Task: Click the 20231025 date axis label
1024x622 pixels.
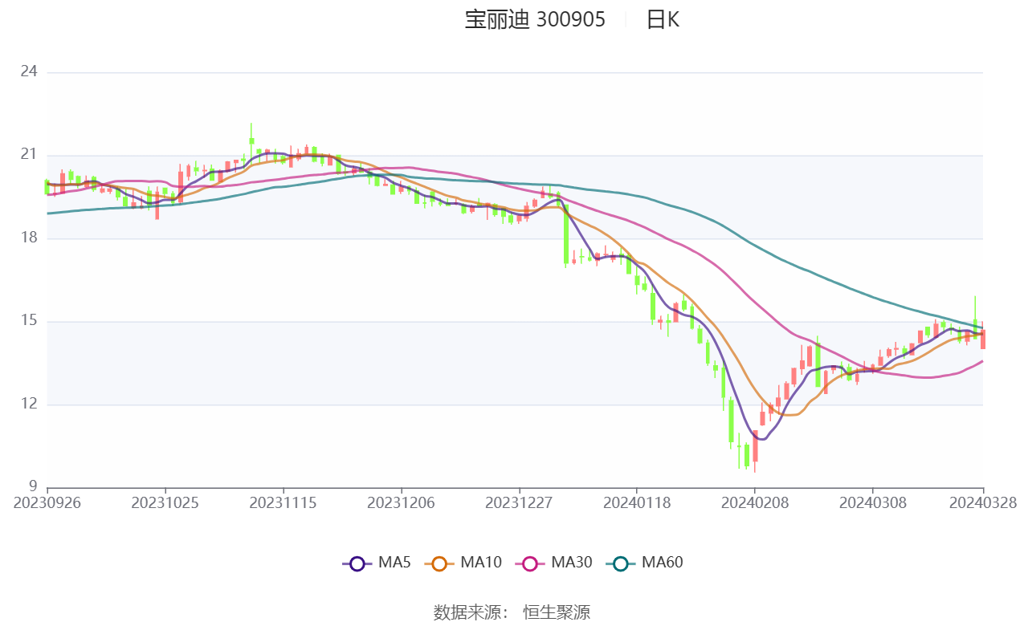Action: coord(165,502)
